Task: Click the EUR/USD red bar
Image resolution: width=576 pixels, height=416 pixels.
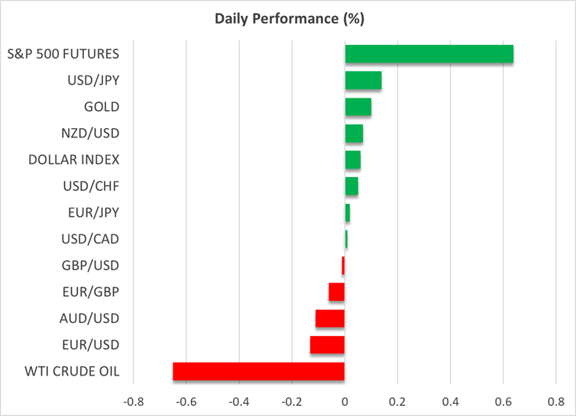Action: 328,345
